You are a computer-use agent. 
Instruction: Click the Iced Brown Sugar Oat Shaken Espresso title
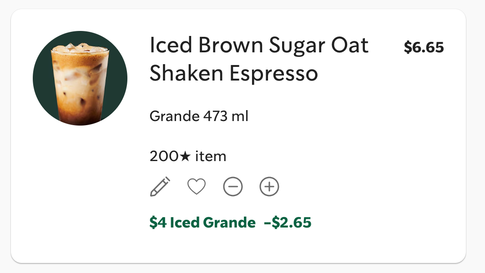[258, 59]
